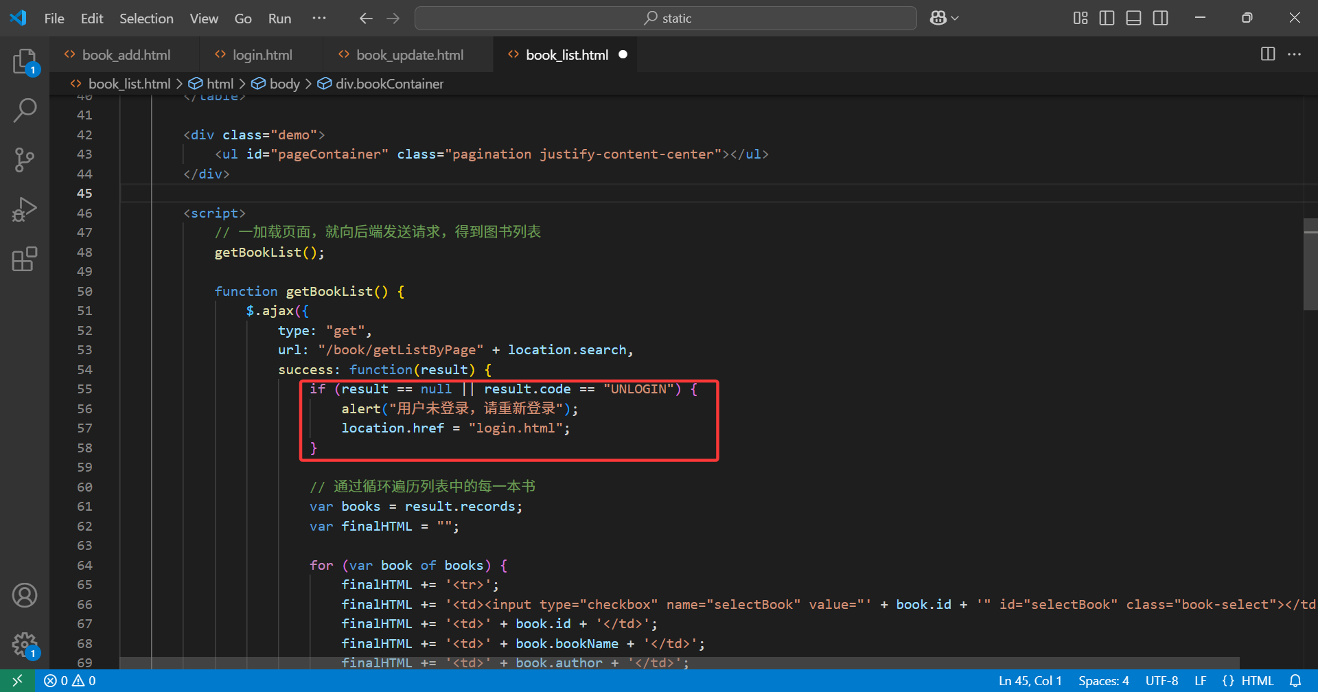1318x692 pixels.
Task: Open the Selection menu
Action: (146, 19)
